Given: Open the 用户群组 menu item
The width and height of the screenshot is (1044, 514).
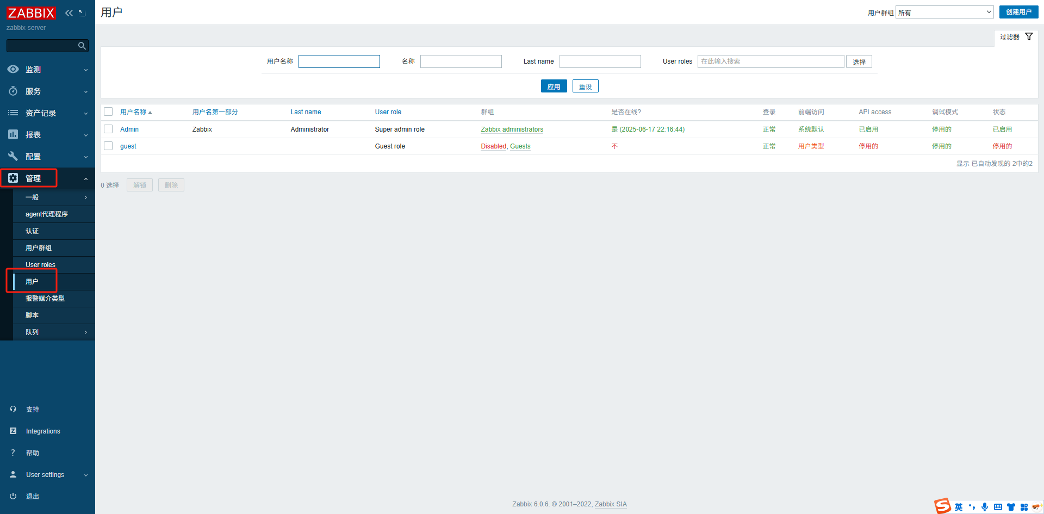Looking at the screenshot, I should [54, 247].
